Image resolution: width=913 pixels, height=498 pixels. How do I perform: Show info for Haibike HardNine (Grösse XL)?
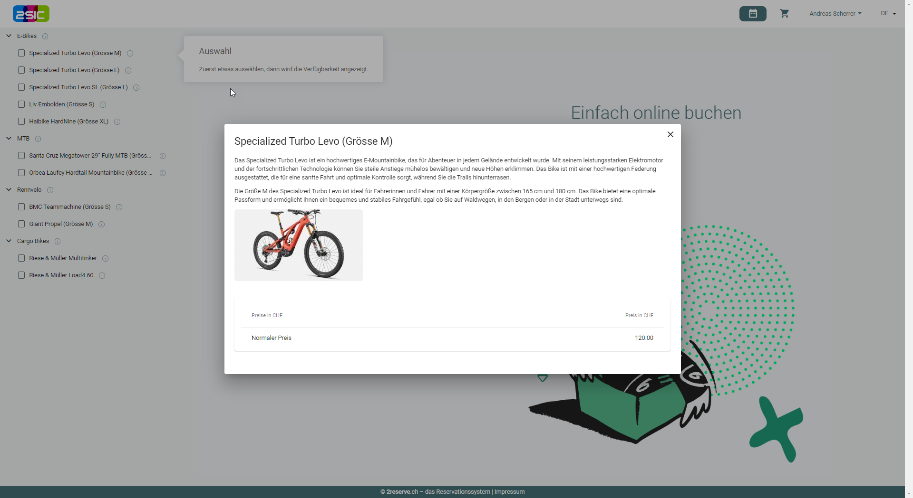117,122
